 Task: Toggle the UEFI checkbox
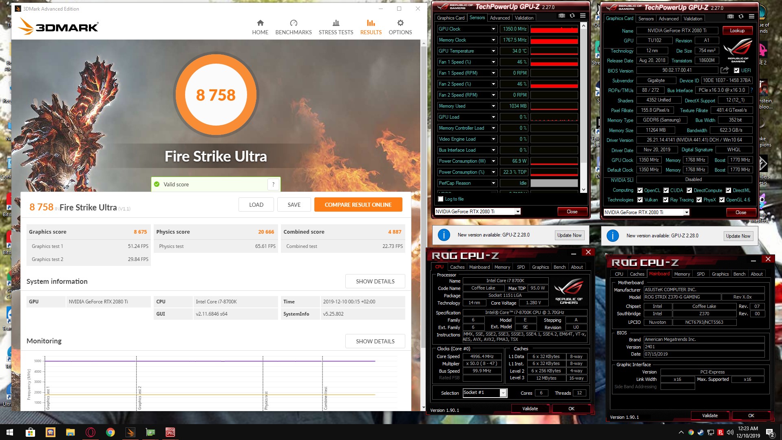pos(737,71)
